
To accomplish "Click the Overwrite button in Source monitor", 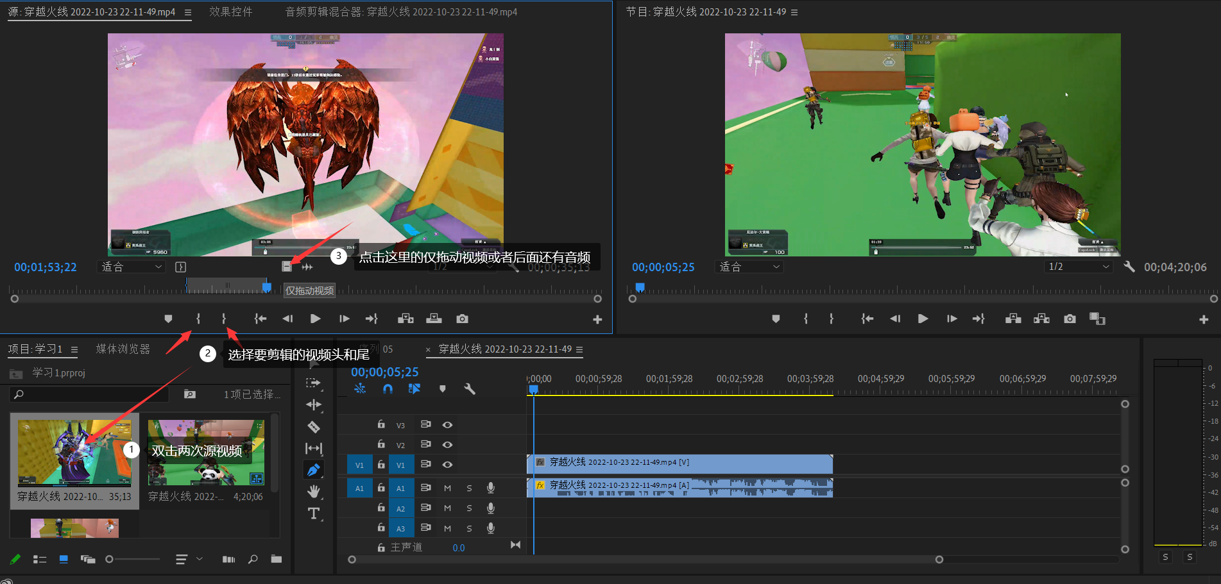I will 434,319.
